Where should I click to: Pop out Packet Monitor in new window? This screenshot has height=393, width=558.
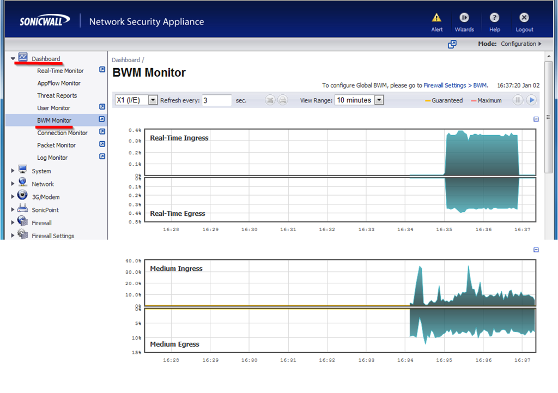pos(102,144)
